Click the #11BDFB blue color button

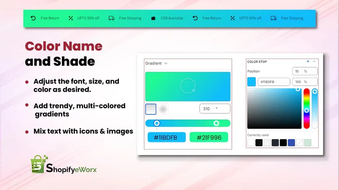(x=166, y=137)
